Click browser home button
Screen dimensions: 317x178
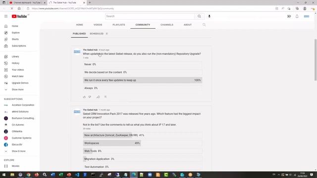coord(19,8)
